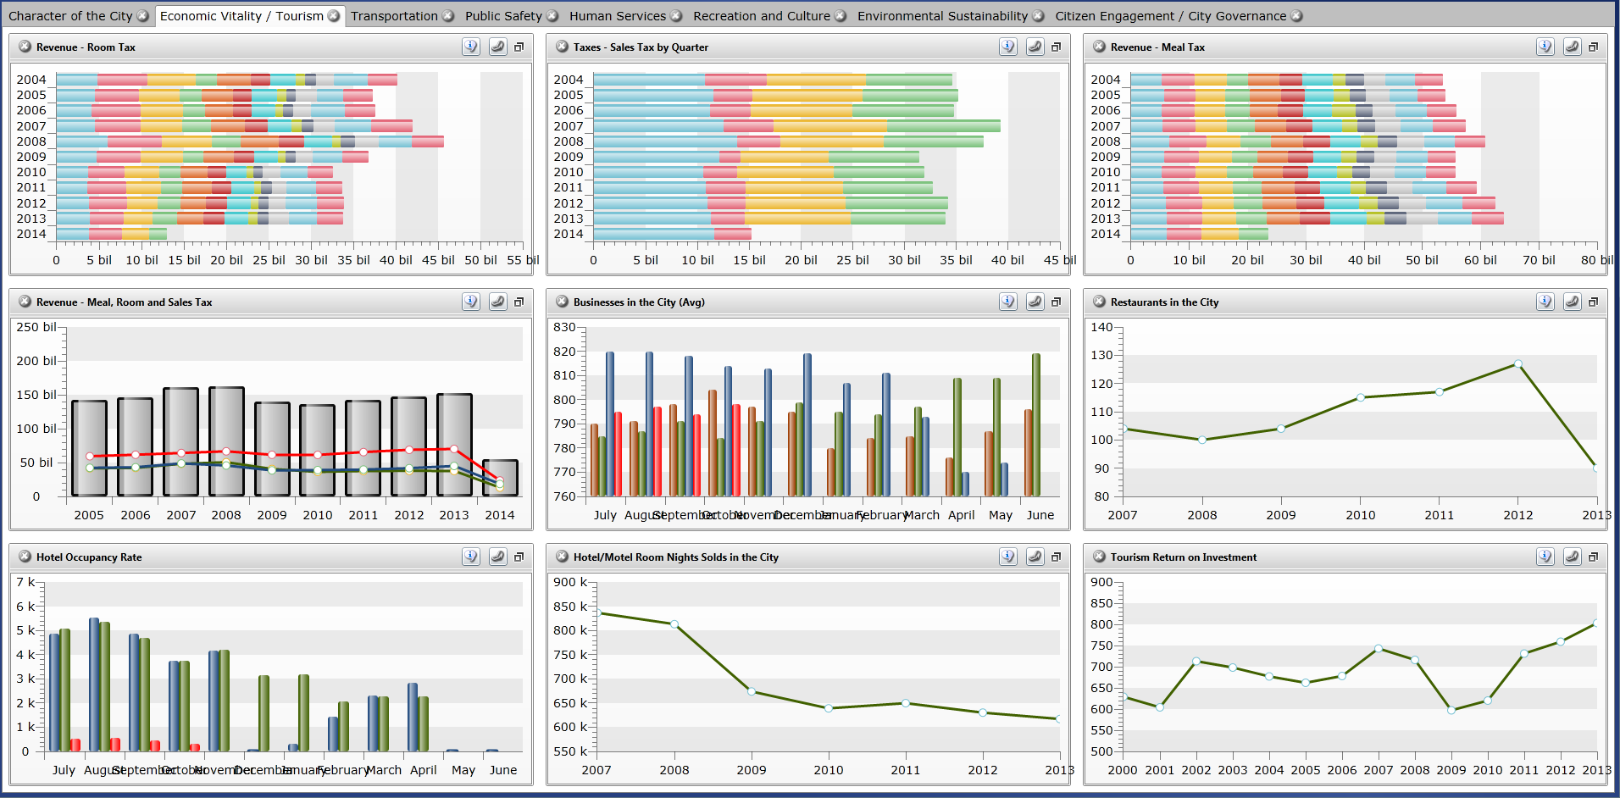Screen dimensions: 1620x798
Task: Switch to the Transportation tab
Action: 394,16
